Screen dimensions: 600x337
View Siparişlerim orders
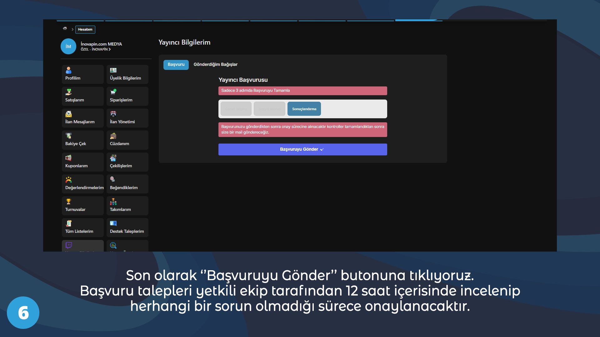click(x=127, y=96)
